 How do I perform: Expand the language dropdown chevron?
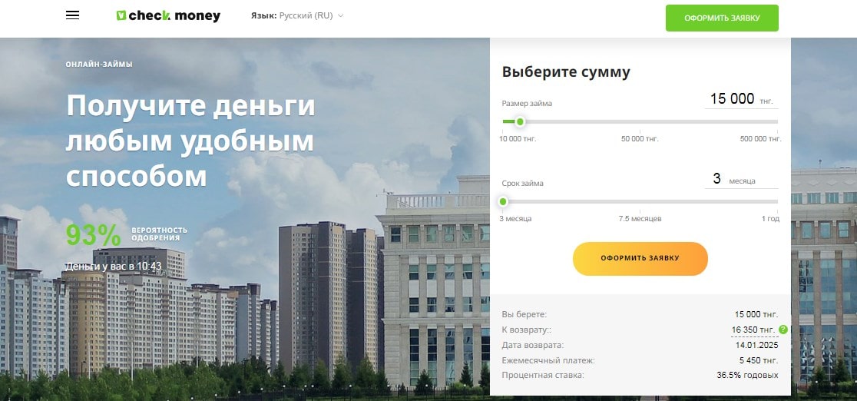click(340, 16)
